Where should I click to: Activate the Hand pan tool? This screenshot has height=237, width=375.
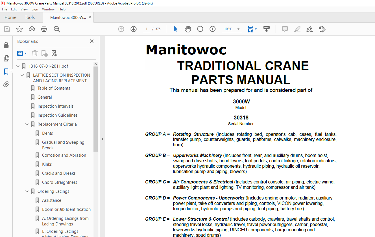[x=188, y=29]
